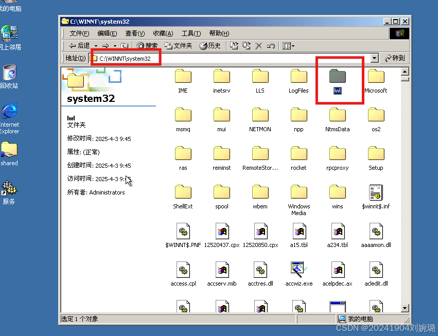The width and height of the screenshot is (438, 336).
Task: Select the $winnt$.inf file
Action: (376, 197)
